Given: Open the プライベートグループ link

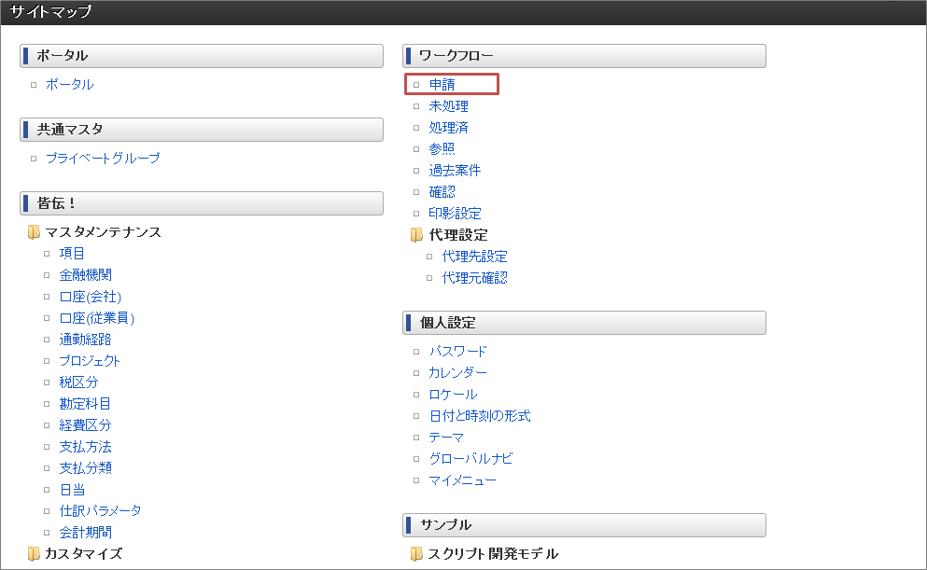Looking at the screenshot, I should [103, 159].
